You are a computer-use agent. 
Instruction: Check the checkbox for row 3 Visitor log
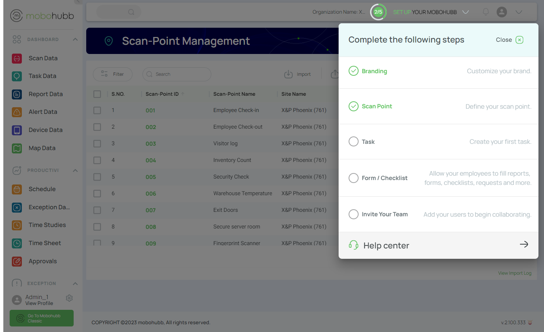pyautogui.click(x=97, y=143)
